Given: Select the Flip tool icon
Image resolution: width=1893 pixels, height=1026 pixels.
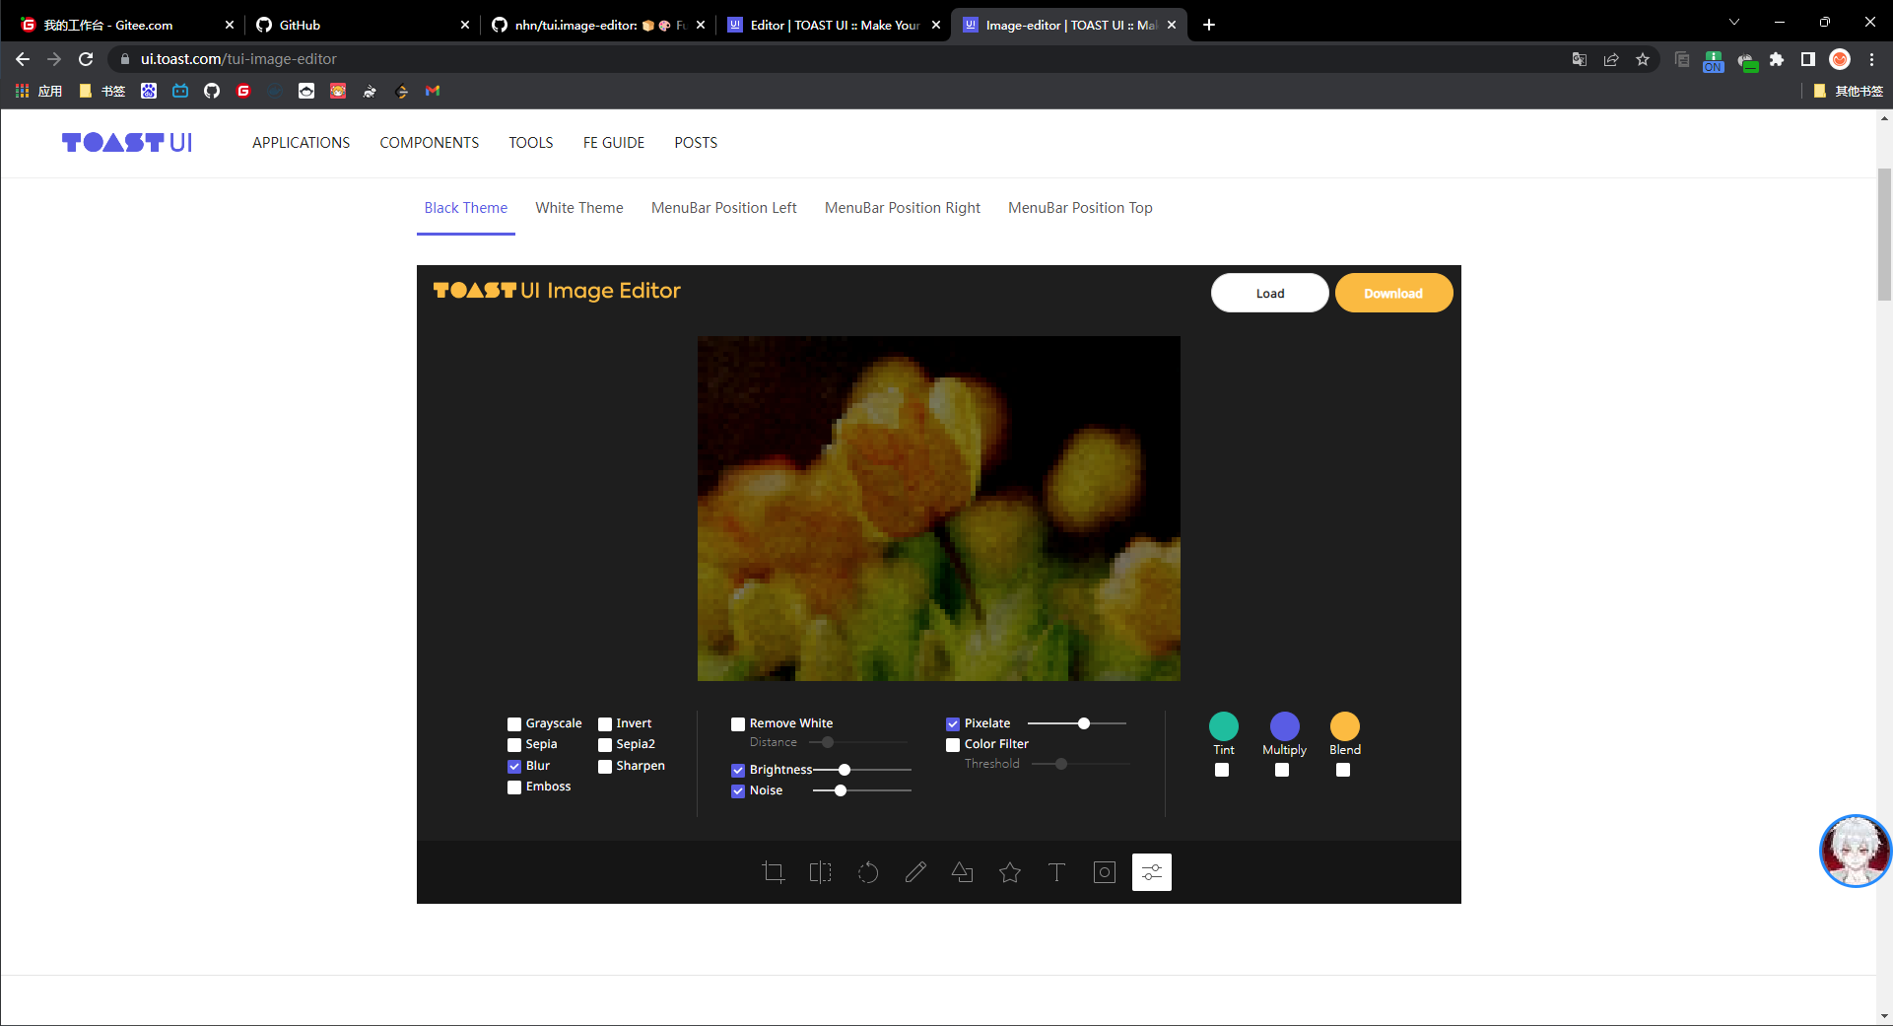Looking at the screenshot, I should click(x=820, y=872).
